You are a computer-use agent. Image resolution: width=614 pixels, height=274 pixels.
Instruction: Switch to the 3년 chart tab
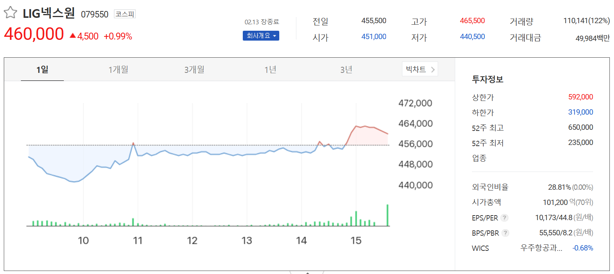click(346, 69)
